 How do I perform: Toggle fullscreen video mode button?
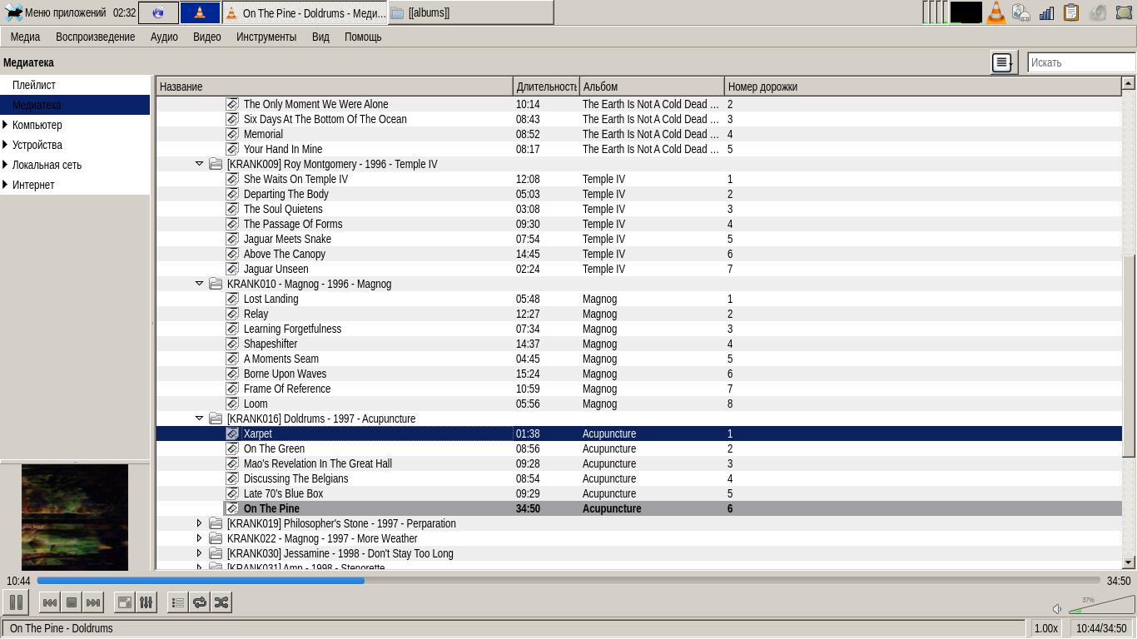click(x=124, y=602)
